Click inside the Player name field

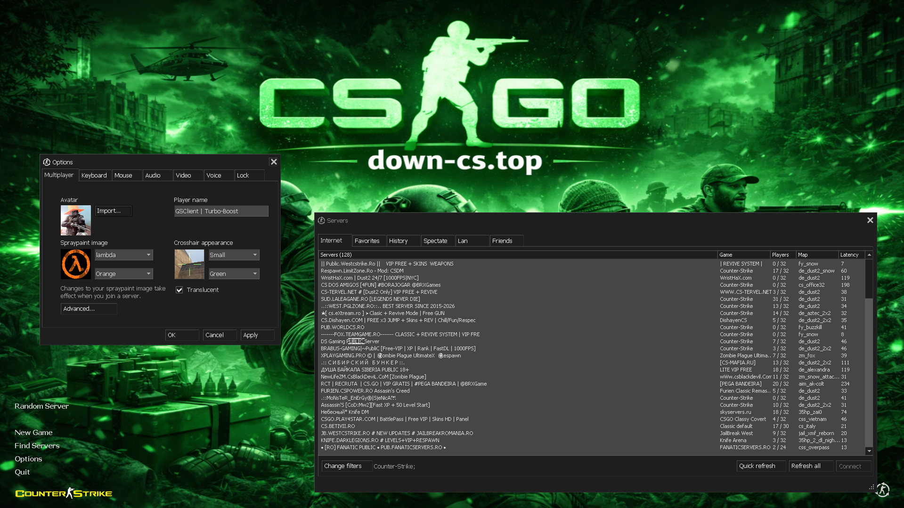tap(221, 211)
